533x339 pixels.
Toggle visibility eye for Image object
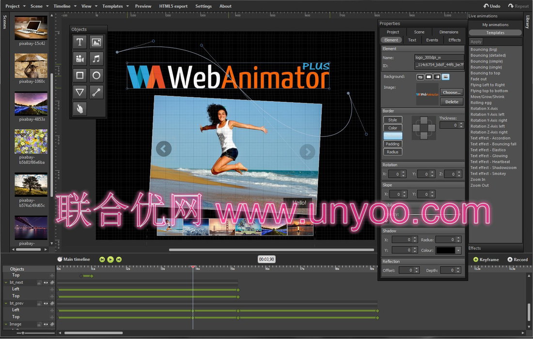[46, 324]
